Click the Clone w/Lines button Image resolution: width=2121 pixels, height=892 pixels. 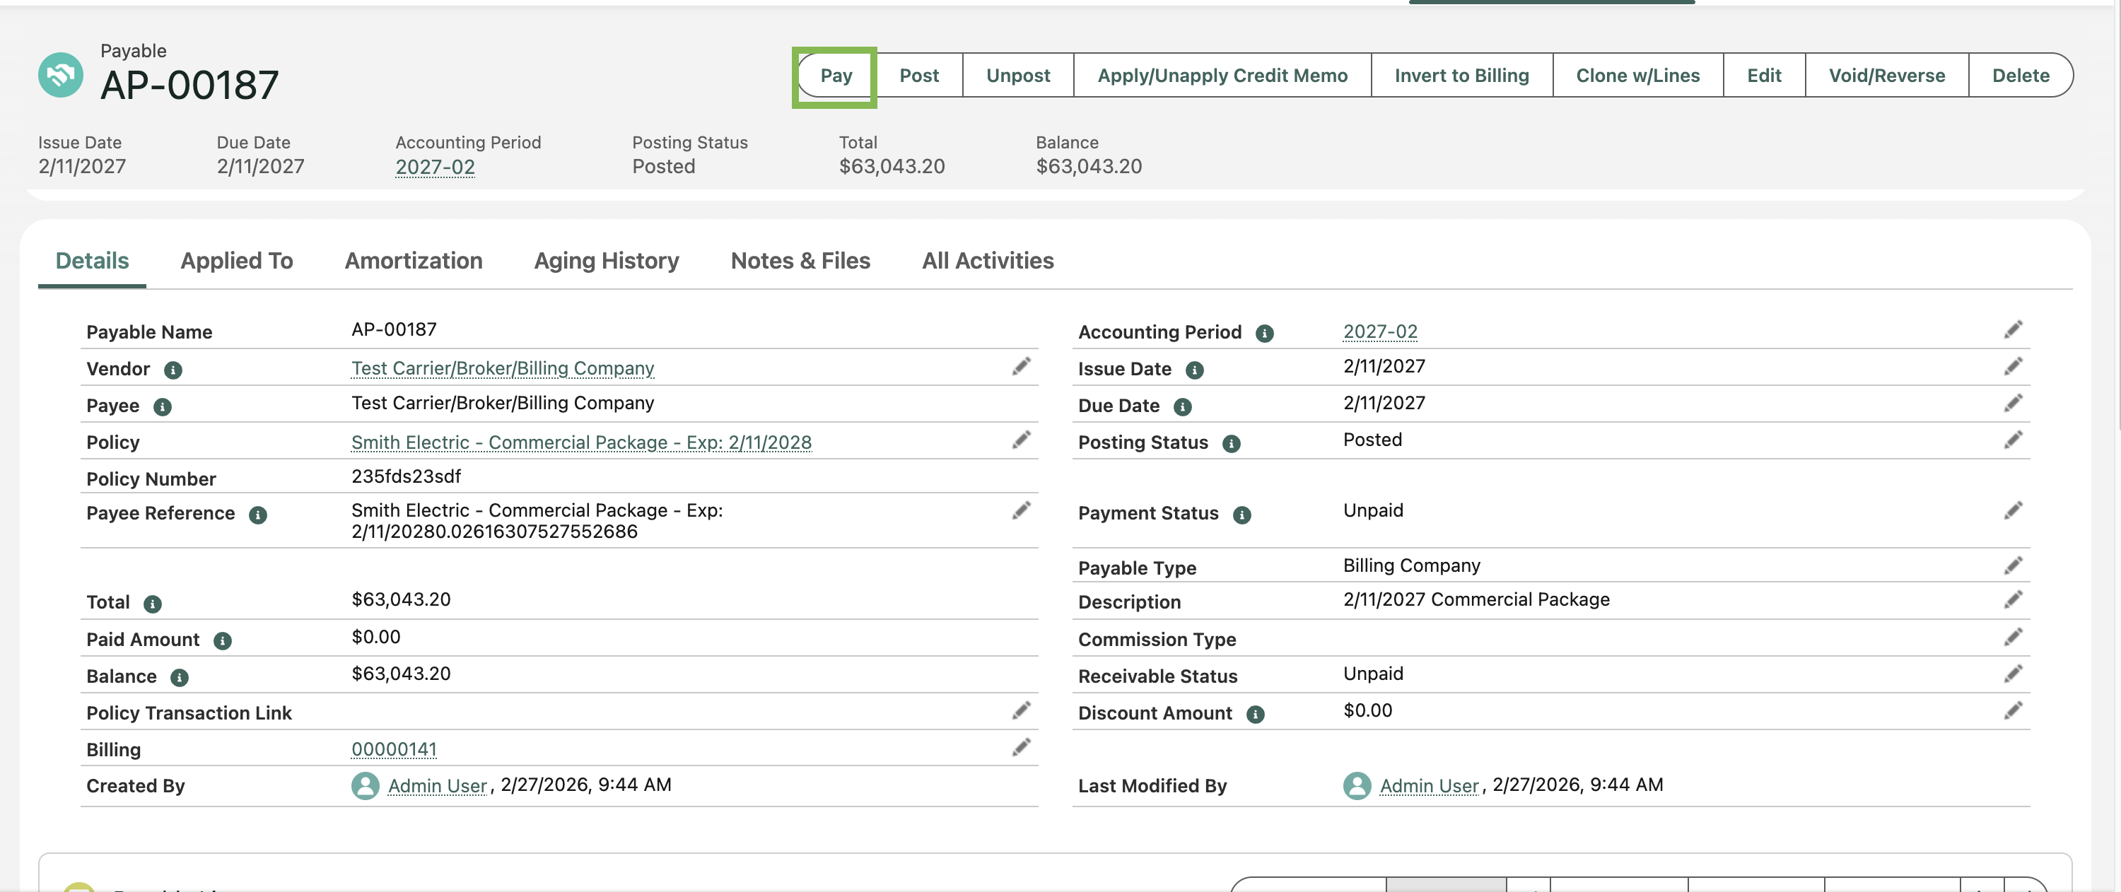(1637, 76)
